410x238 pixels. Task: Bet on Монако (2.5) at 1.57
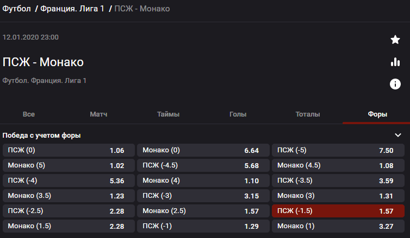tap(203, 211)
